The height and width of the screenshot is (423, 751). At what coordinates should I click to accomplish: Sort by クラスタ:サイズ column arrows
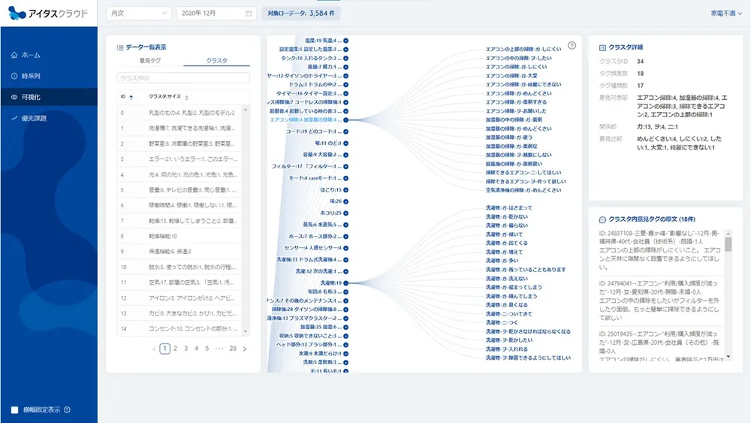click(x=186, y=97)
